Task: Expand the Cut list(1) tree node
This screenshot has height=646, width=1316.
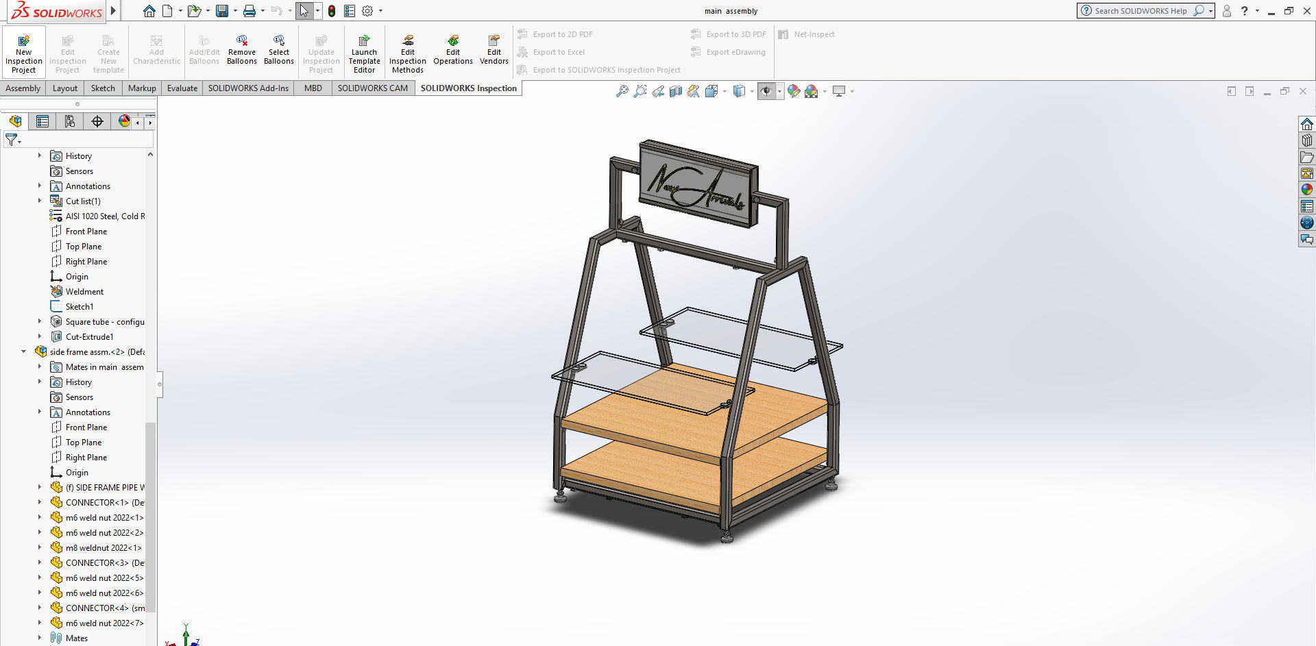Action: pos(40,201)
